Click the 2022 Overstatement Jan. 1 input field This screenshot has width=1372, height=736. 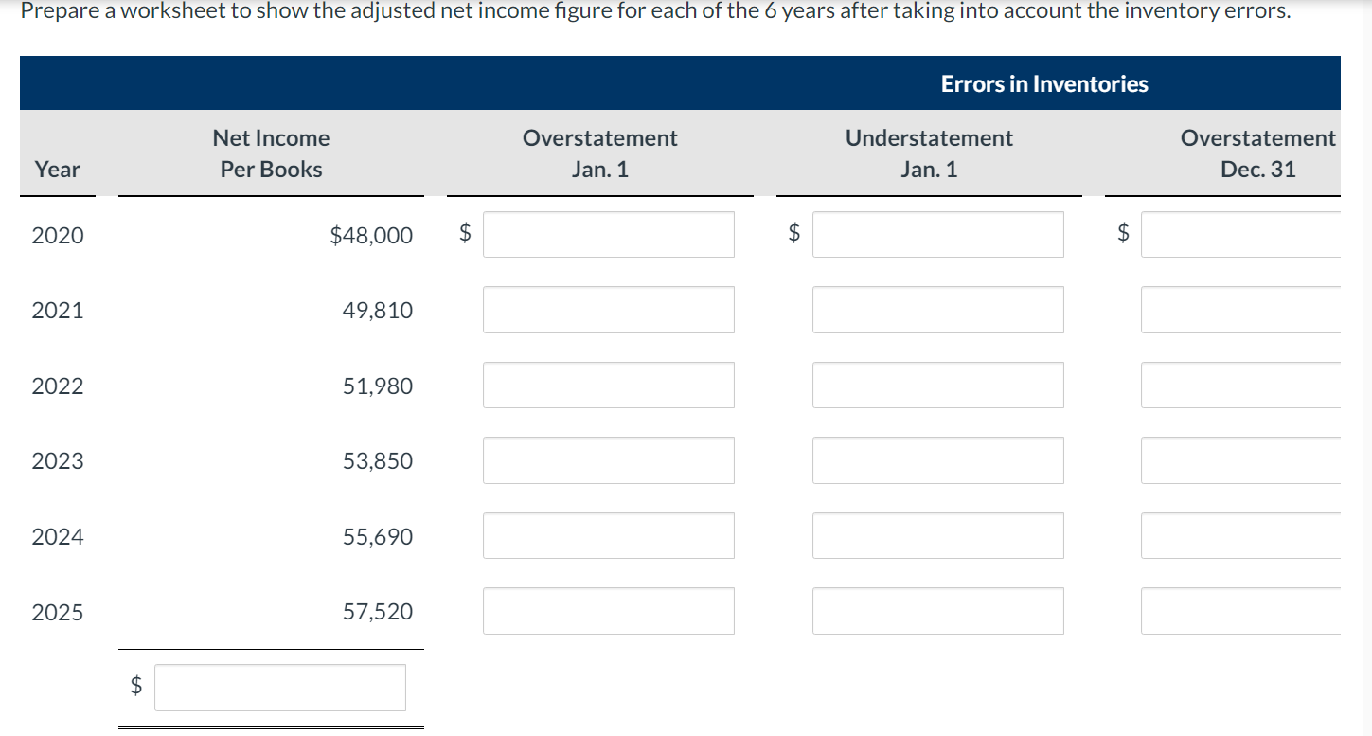609,386
